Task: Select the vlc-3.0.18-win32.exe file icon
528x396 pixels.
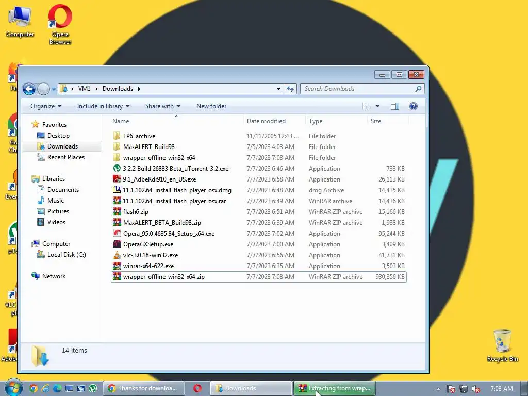Action: [117, 255]
